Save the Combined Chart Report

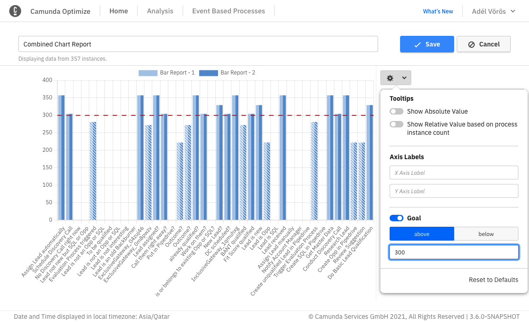click(427, 44)
